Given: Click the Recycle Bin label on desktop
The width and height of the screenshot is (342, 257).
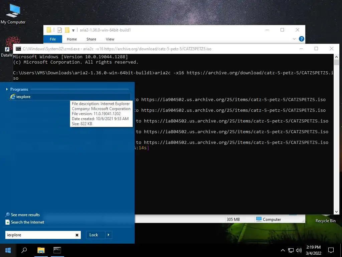Looking at the screenshot, I should (x=325, y=221).
